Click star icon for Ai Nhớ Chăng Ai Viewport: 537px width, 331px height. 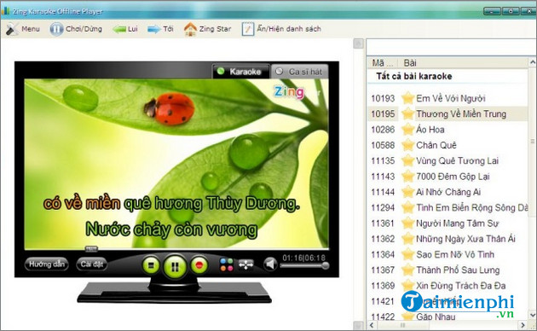[x=407, y=192]
